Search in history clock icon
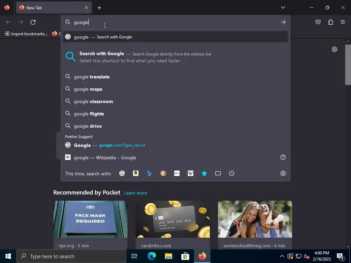This screenshot has height=263, width=351. click(x=232, y=173)
